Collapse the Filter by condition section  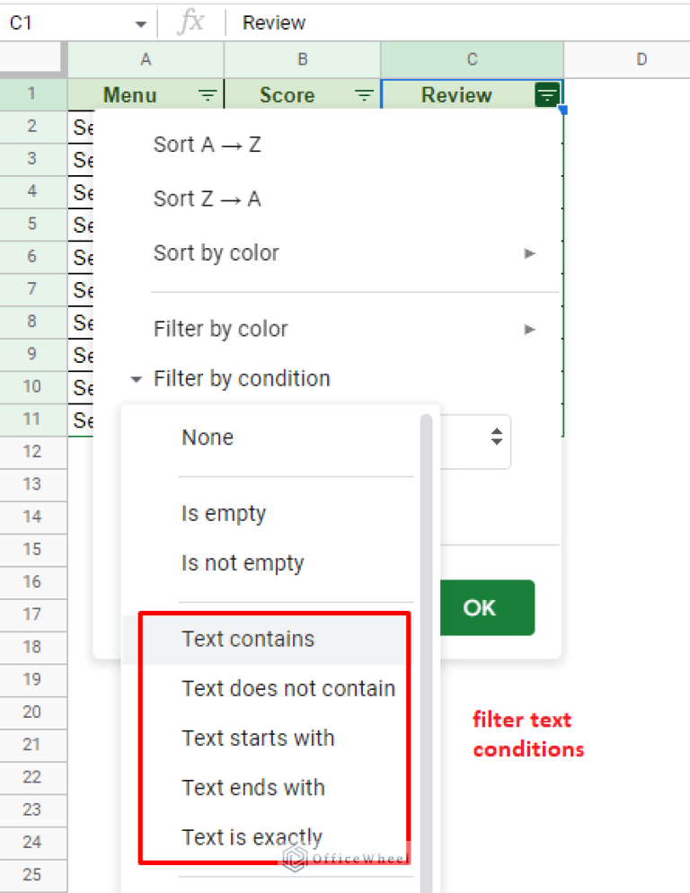click(136, 378)
